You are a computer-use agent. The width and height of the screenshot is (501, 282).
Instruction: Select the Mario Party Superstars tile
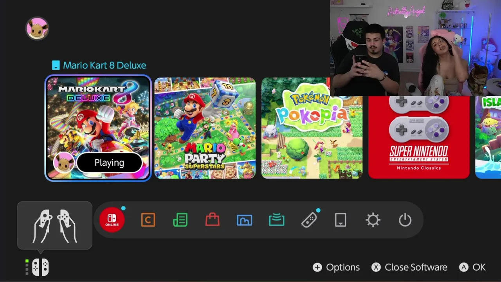(205, 128)
